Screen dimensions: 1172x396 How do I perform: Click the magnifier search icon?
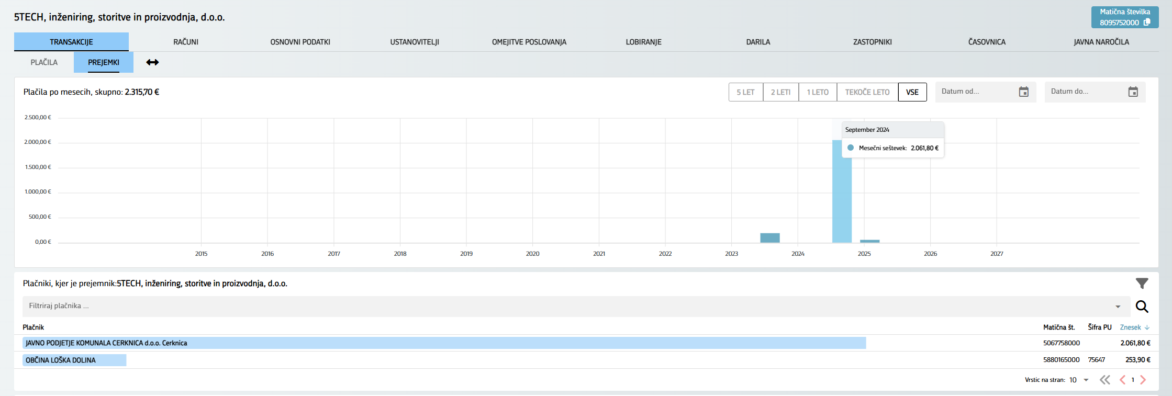click(1142, 307)
